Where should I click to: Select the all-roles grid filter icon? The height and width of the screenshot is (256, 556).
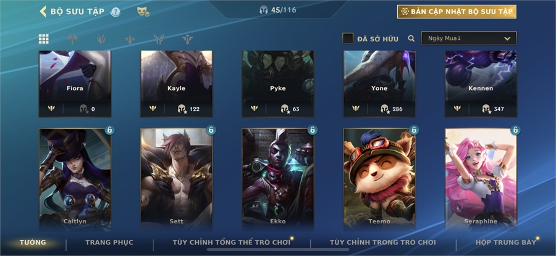click(x=44, y=39)
